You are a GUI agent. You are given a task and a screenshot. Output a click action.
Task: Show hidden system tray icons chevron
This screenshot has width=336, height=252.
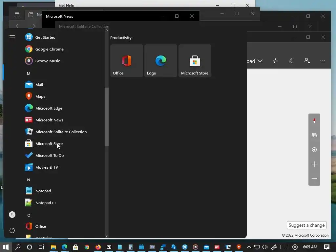(x=249, y=247)
